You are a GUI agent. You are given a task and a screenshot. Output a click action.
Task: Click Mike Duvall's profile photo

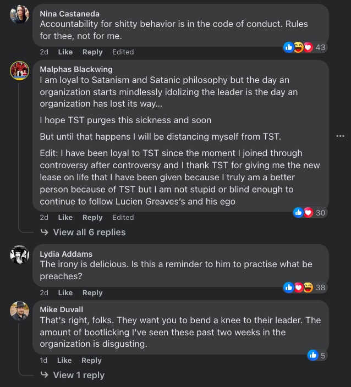[19, 311]
